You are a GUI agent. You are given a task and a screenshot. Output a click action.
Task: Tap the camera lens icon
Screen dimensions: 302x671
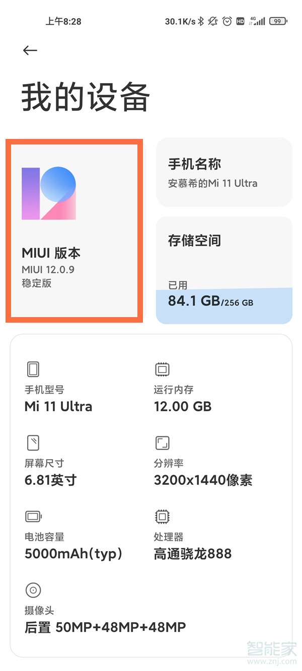33,590
